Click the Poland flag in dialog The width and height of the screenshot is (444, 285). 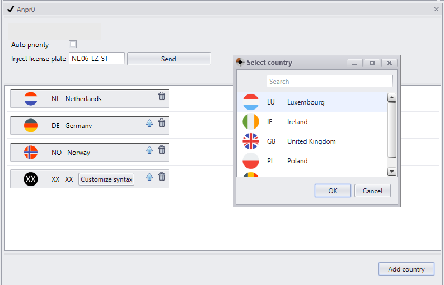coord(251,160)
